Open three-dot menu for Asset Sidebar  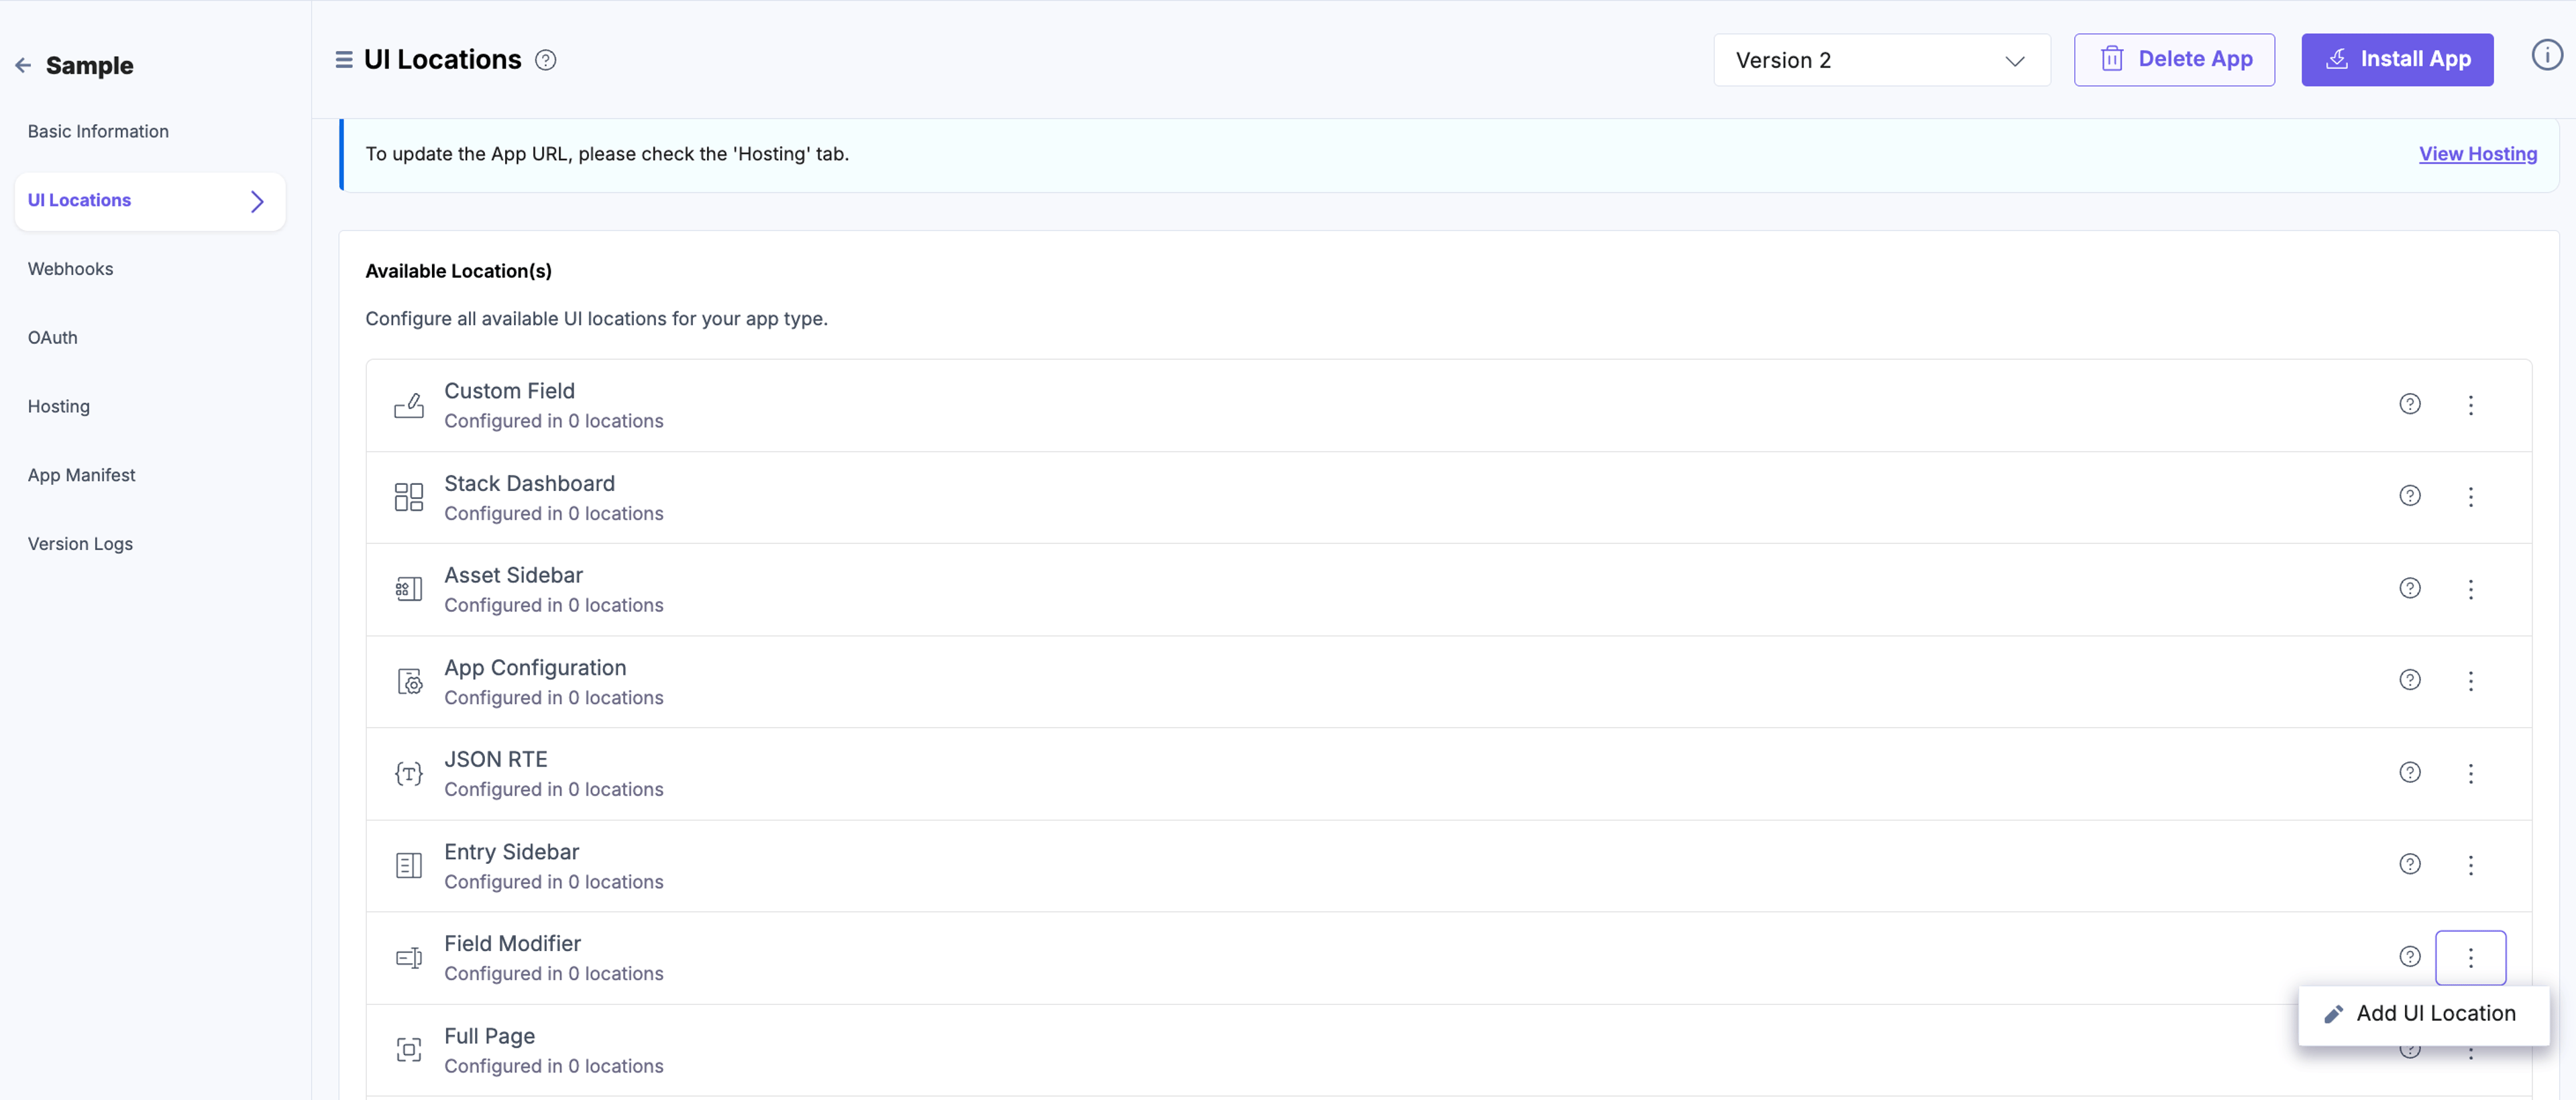coord(2470,589)
